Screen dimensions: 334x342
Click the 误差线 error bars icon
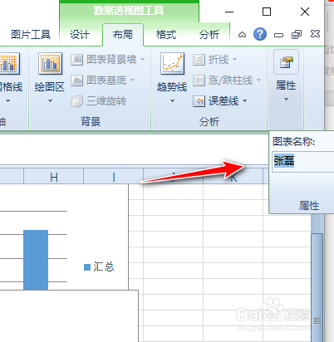point(199,101)
